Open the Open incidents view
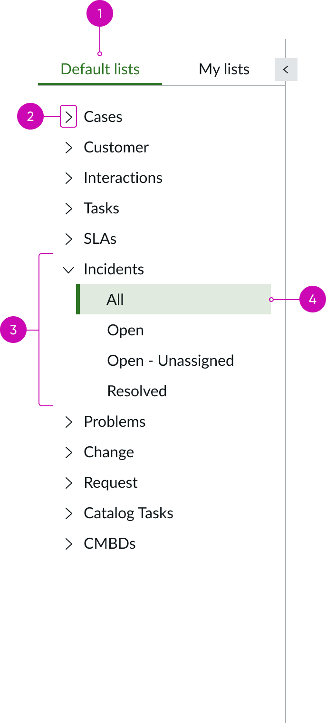This screenshot has height=724, width=326. click(125, 330)
